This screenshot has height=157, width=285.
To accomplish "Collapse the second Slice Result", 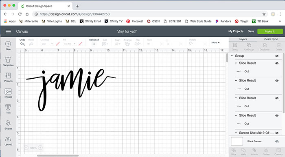I will click(x=236, y=80).
